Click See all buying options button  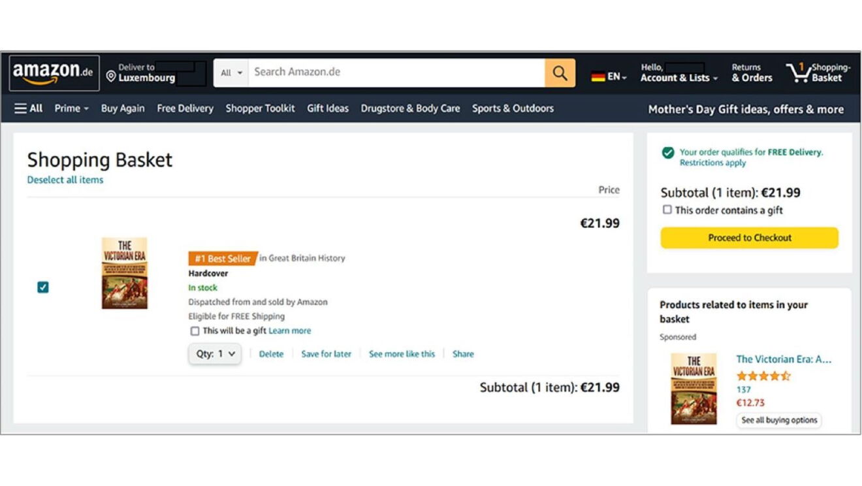779,420
